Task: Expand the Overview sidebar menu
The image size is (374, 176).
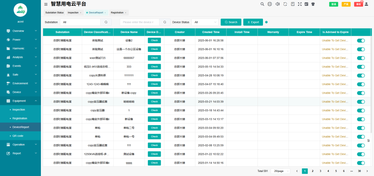Action: point(20,31)
